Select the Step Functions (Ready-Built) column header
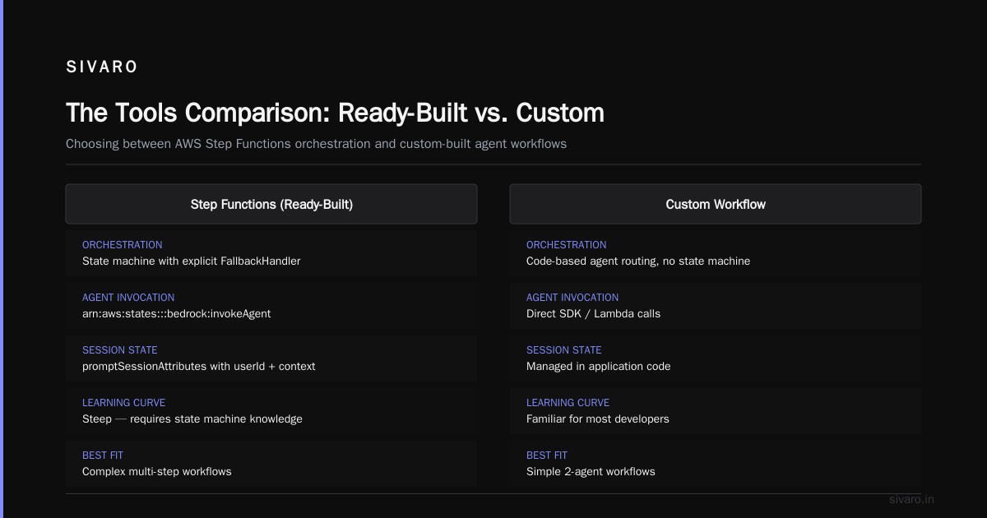 click(x=271, y=204)
